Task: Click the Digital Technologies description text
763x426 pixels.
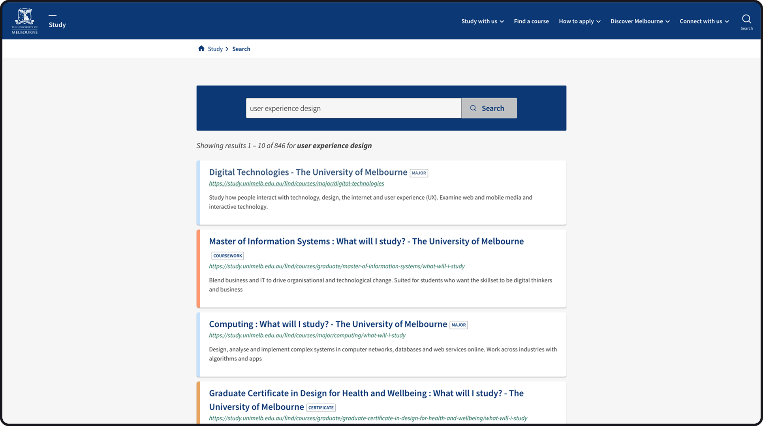Action: pyautogui.click(x=370, y=202)
